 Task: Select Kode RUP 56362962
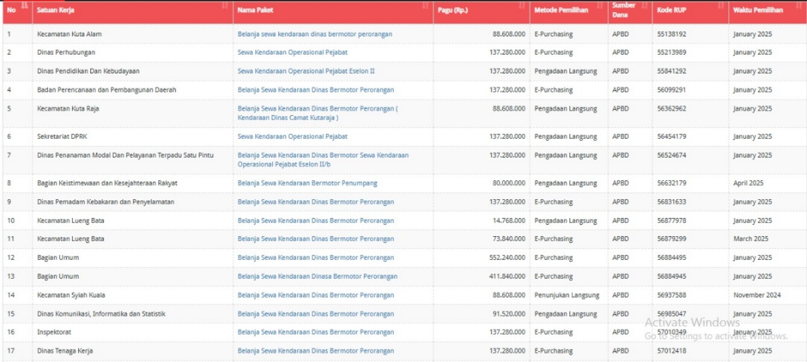[672, 108]
